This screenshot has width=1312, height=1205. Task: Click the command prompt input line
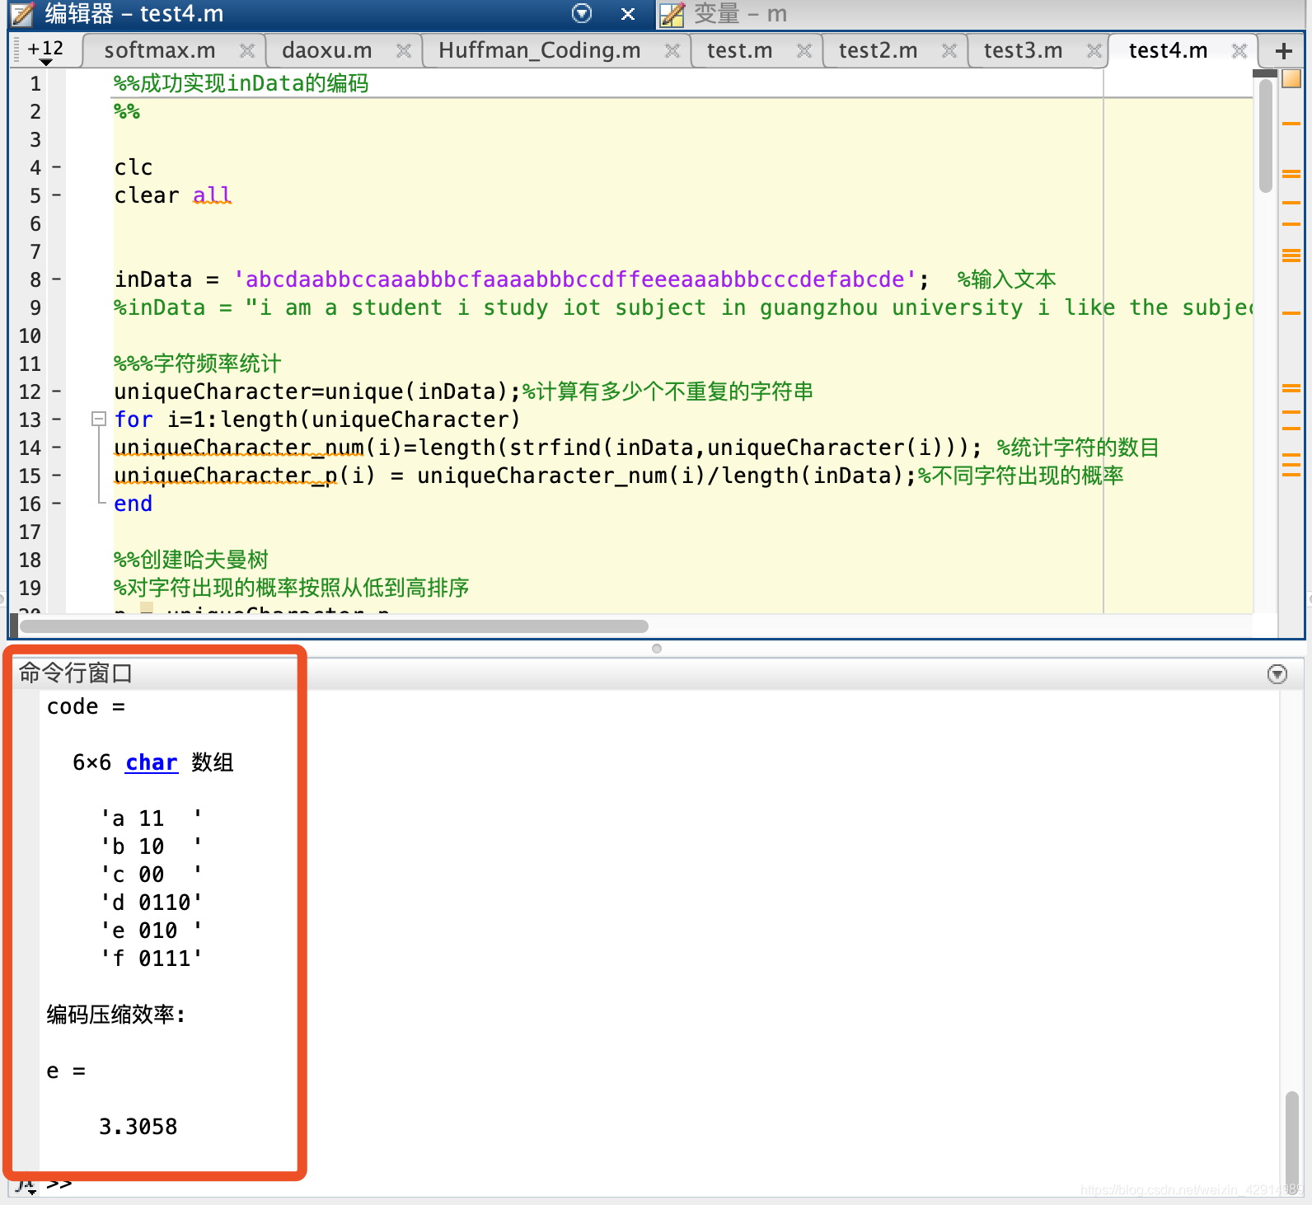(x=659, y=1185)
